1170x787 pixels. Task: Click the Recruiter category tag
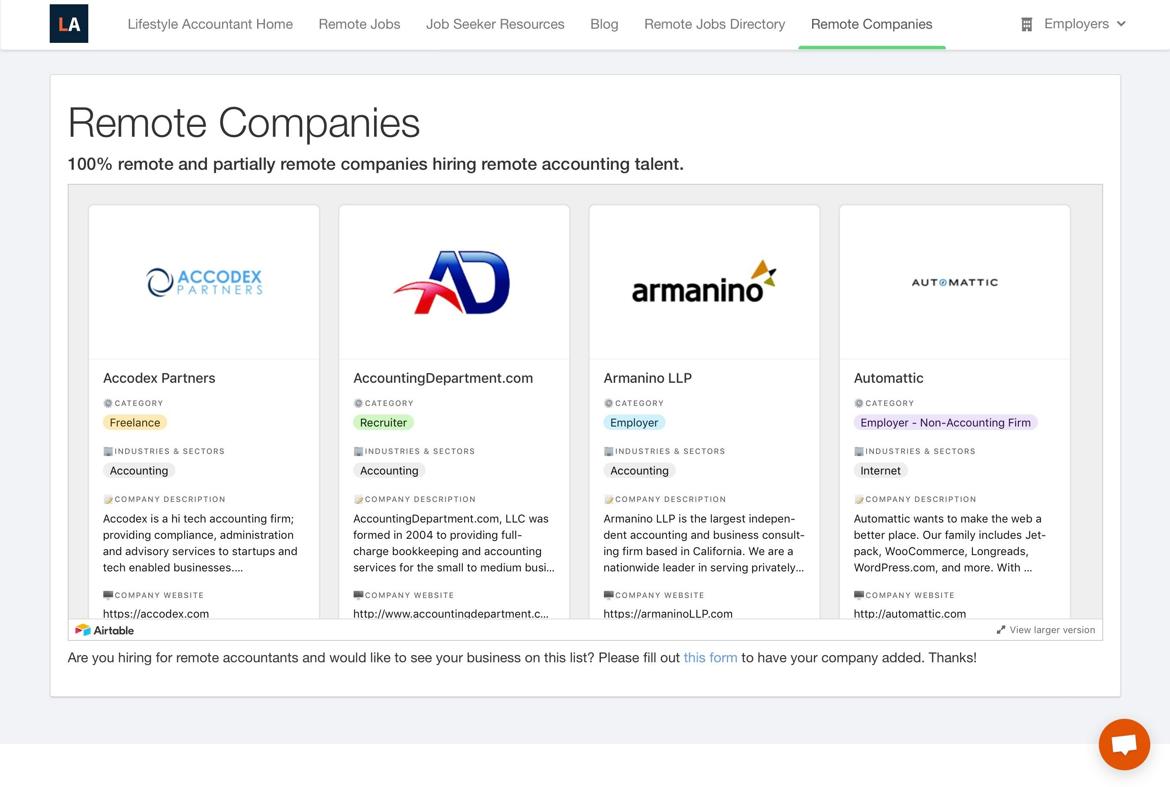(x=383, y=423)
